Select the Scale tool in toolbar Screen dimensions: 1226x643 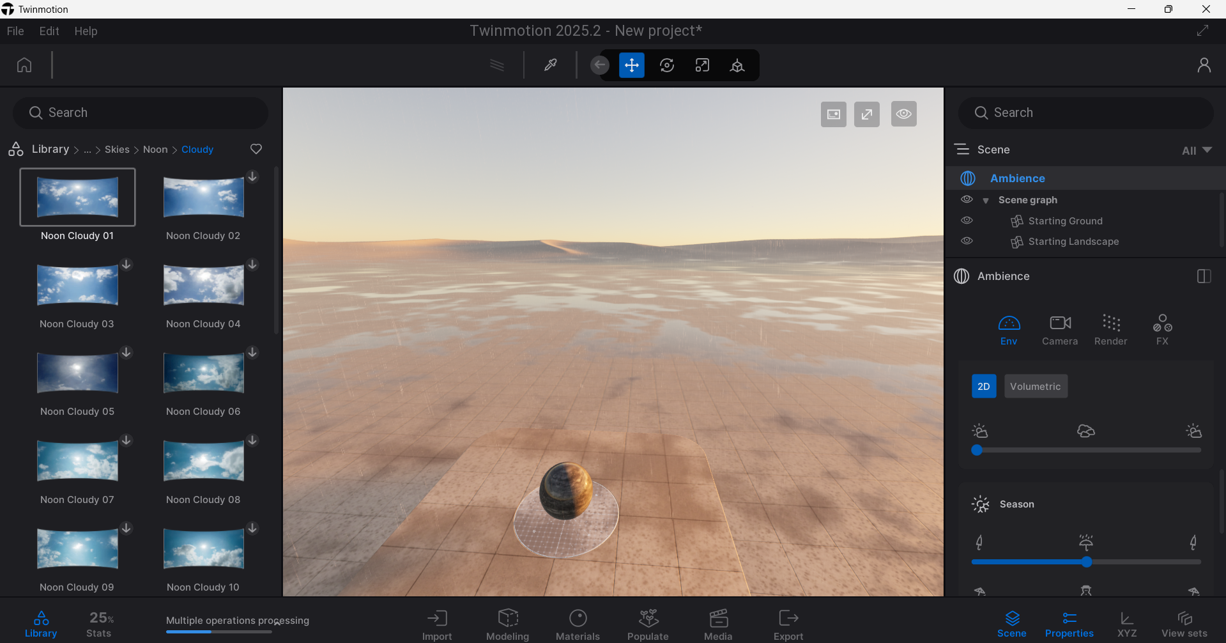click(702, 65)
